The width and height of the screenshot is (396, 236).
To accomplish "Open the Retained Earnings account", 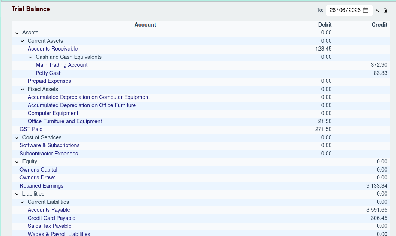I will pyautogui.click(x=41, y=186).
